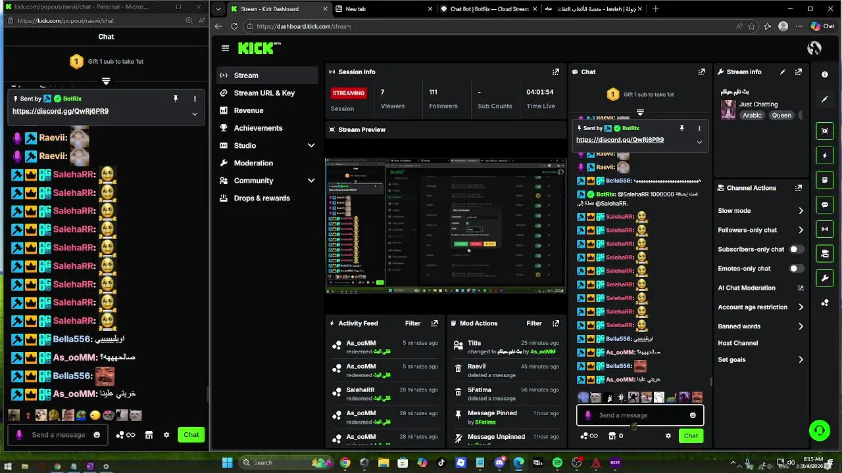The height and width of the screenshot is (473, 842).
Task: Expand pinned message in popout chat
Action: (195, 114)
